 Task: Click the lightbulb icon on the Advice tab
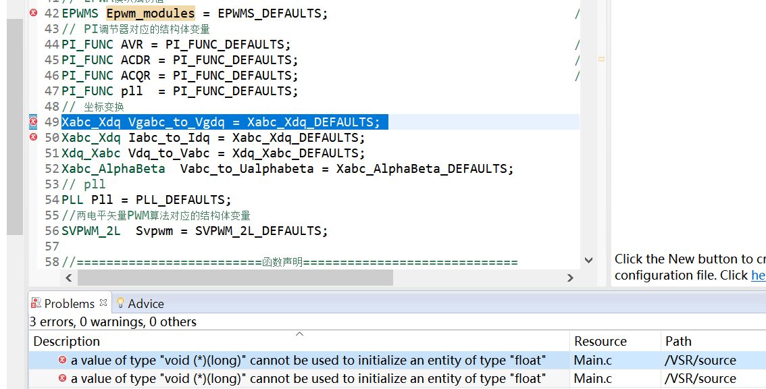120,303
